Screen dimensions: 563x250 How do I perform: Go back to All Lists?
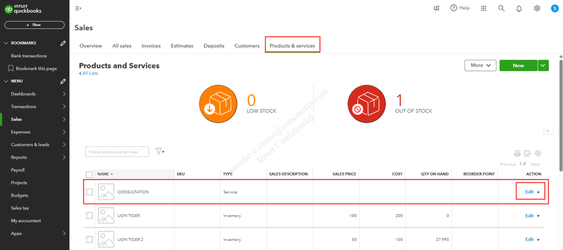coord(88,73)
